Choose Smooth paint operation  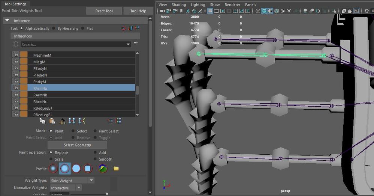pos(95,159)
